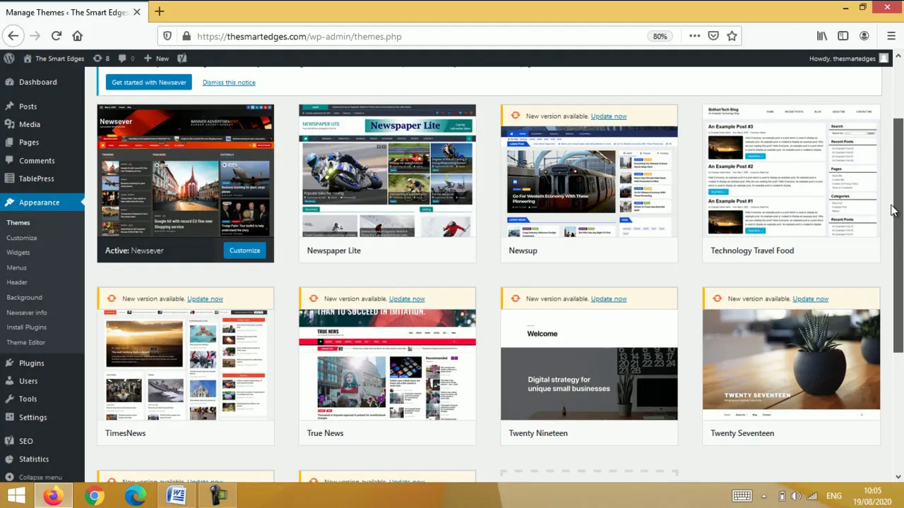
Task: Open the Customize submenu link
Action: tap(22, 238)
